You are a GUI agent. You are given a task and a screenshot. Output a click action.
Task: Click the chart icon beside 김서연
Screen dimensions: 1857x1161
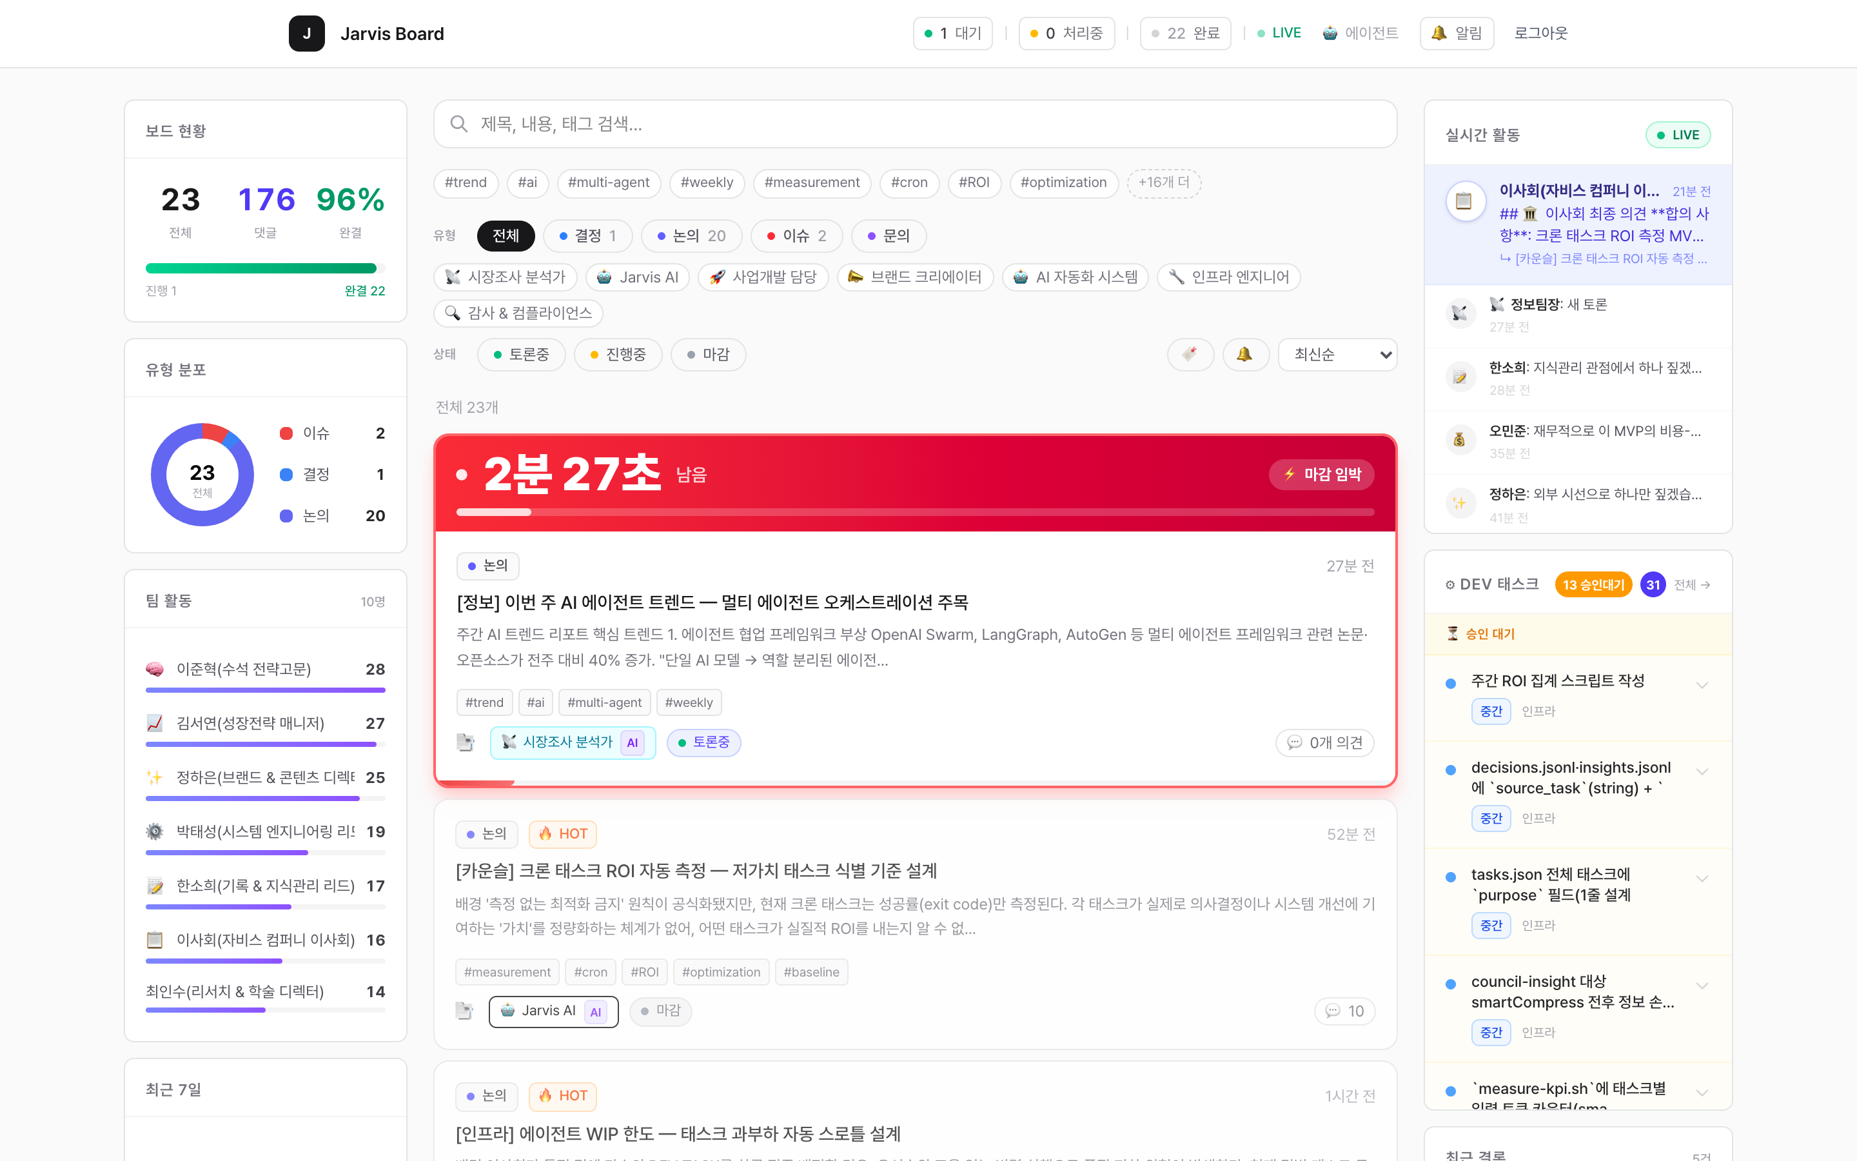pos(155,723)
